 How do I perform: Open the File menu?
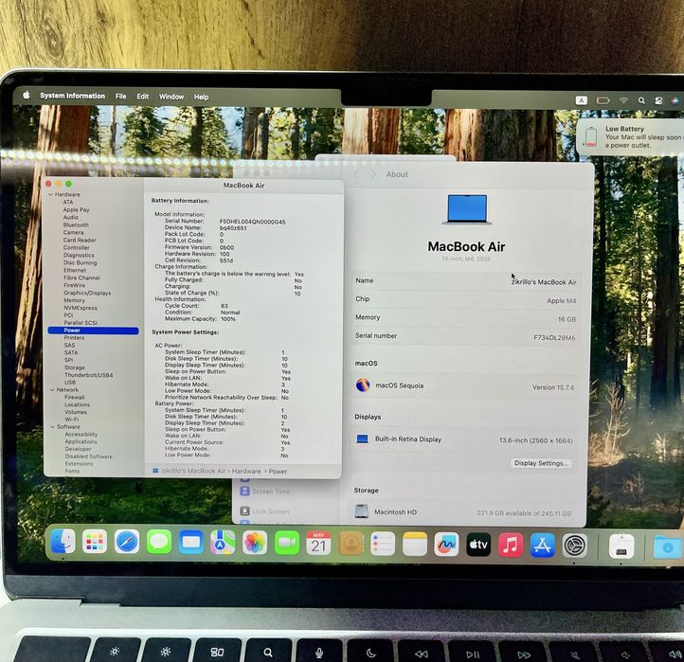[x=121, y=96]
